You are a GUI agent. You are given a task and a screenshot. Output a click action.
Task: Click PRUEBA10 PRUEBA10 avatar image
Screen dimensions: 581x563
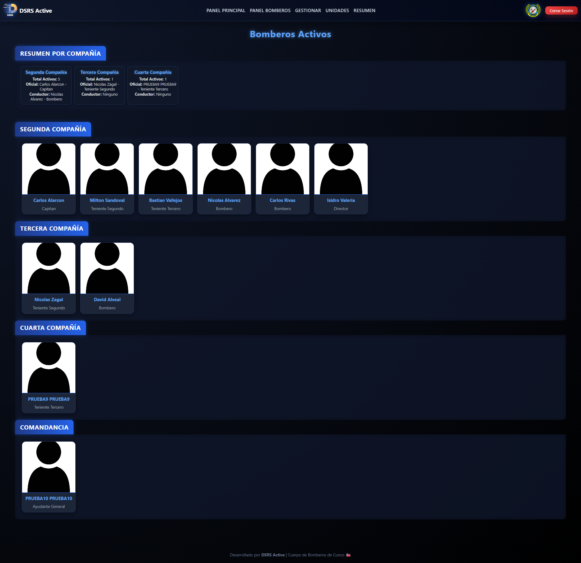tap(49, 467)
